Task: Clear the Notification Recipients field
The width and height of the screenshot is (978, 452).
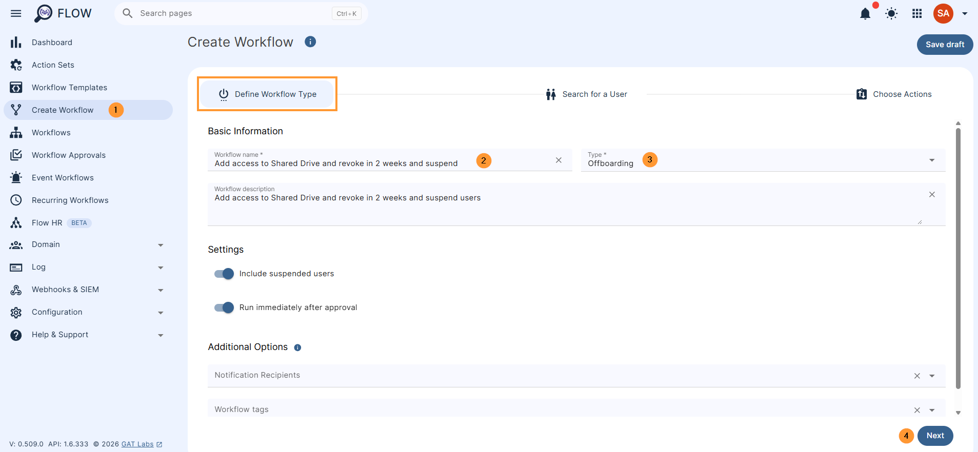Action: (x=917, y=376)
